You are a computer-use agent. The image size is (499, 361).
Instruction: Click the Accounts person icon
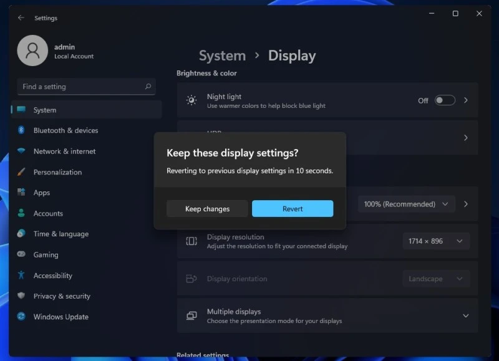22,213
